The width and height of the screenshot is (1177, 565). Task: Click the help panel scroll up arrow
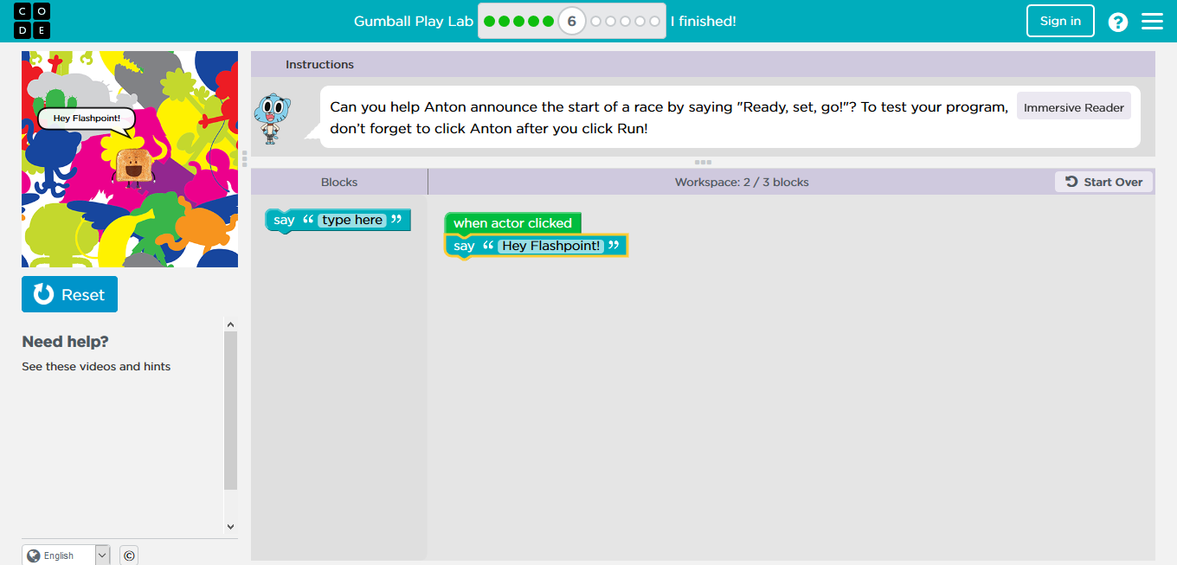click(x=230, y=325)
